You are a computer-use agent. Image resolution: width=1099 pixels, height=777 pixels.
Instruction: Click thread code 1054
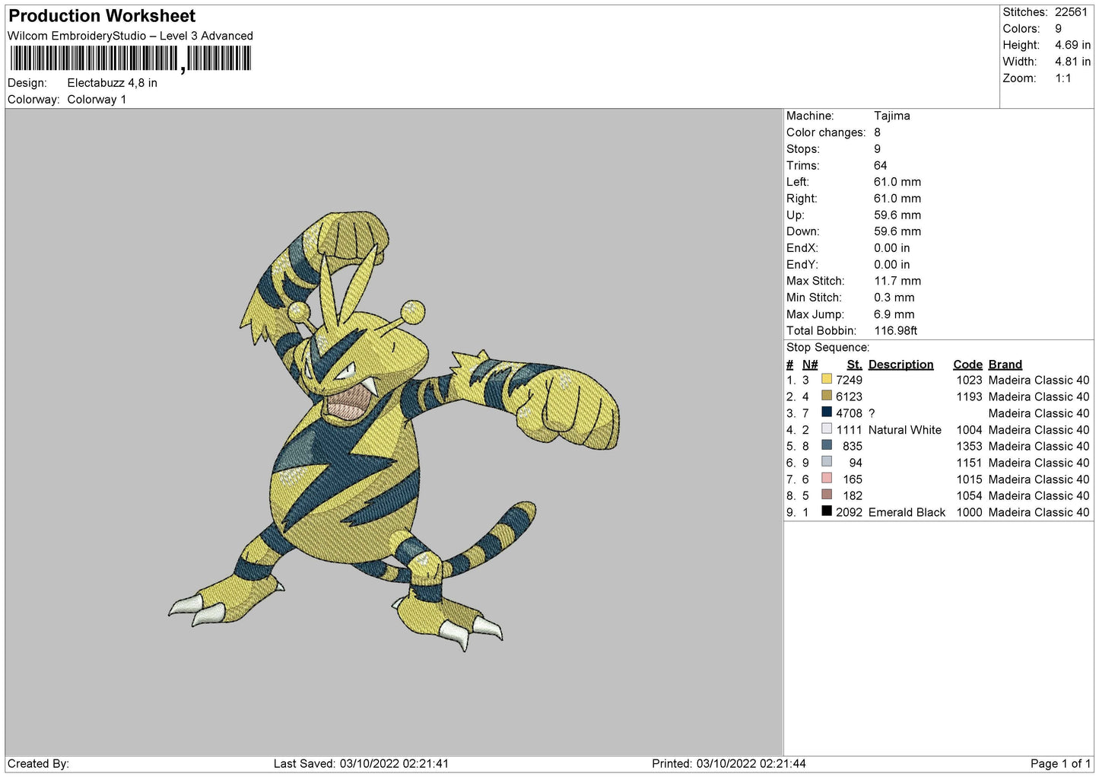970,496
